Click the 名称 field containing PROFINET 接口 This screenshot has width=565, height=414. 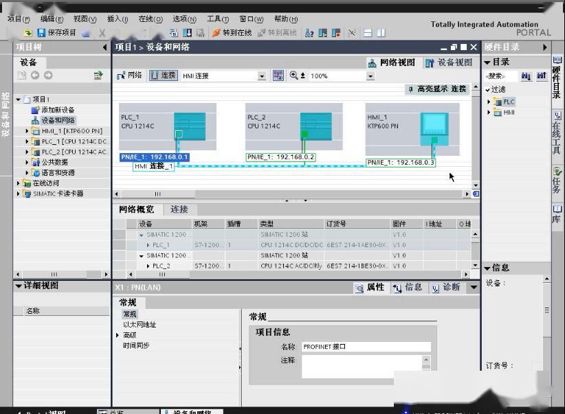(366, 347)
